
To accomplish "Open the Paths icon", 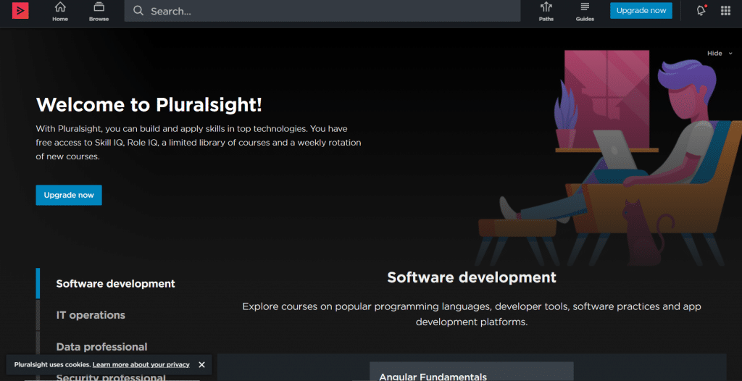I will 546,12.
